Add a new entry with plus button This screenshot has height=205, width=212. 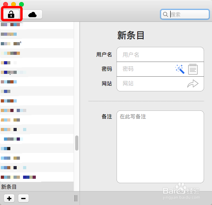click(x=9, y=198)
